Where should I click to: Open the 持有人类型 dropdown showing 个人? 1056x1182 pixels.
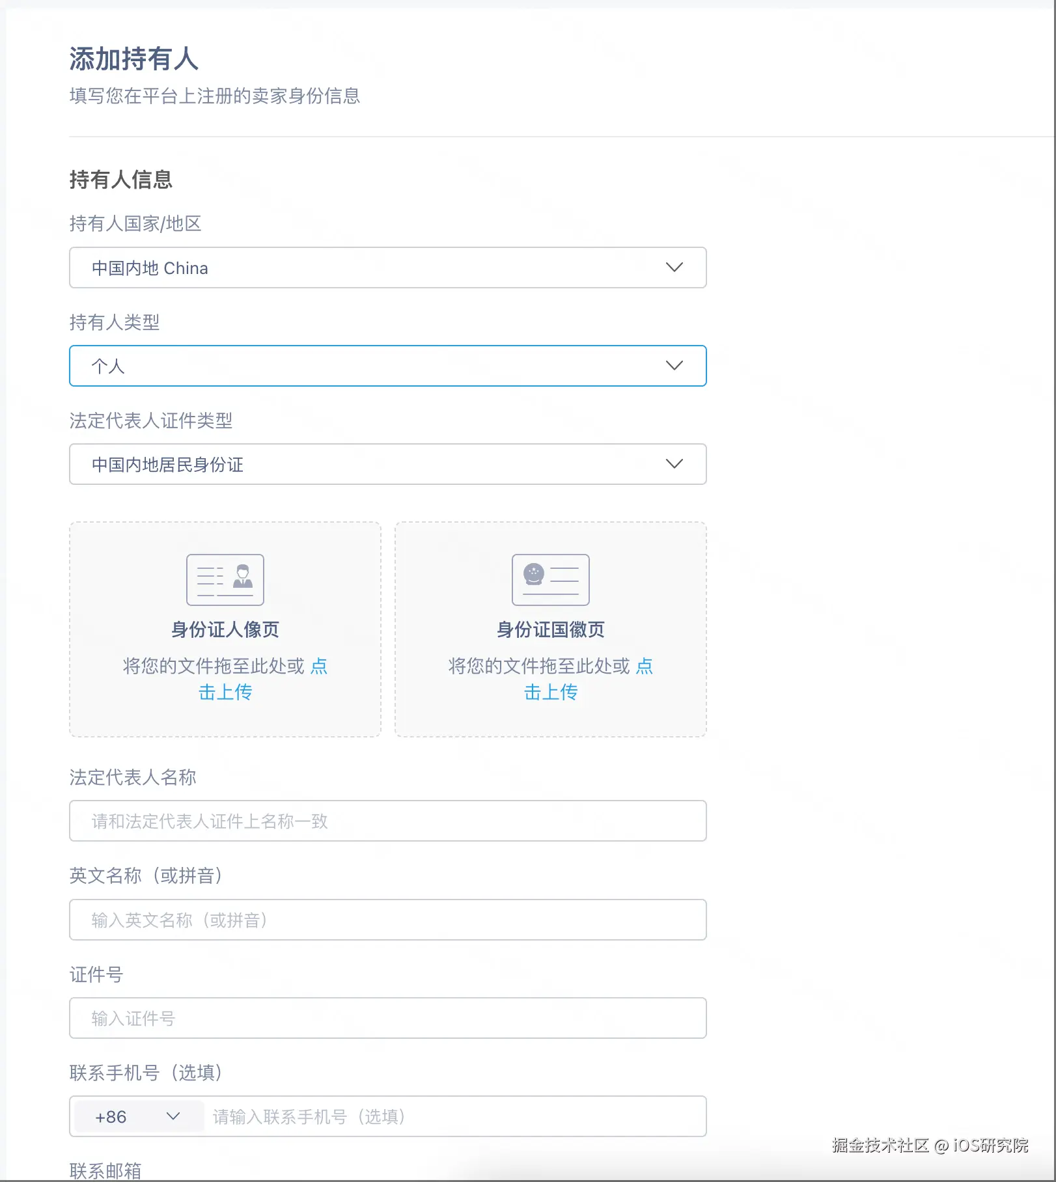click(x=387, y=366)
